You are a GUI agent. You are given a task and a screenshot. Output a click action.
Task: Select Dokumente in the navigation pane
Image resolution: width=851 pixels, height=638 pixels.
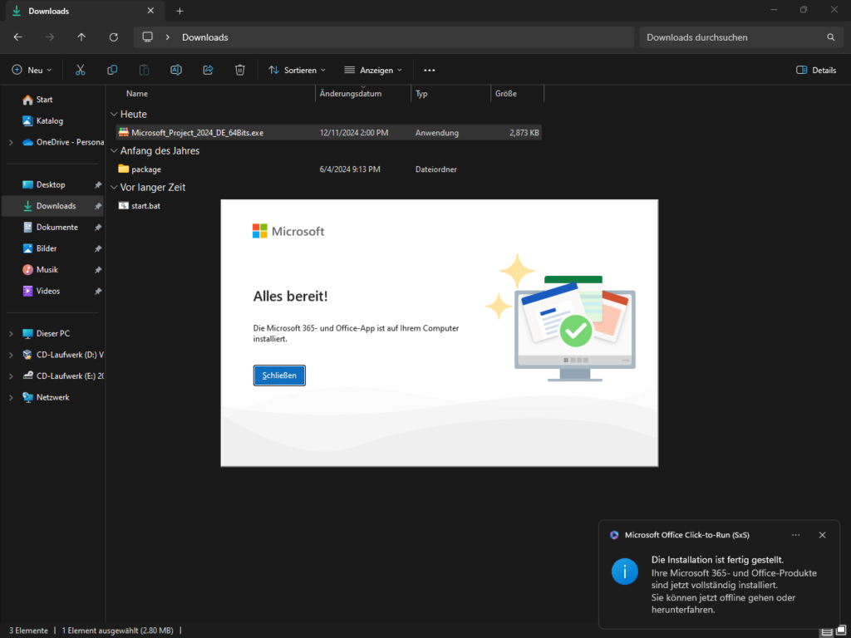click(57, 227)
